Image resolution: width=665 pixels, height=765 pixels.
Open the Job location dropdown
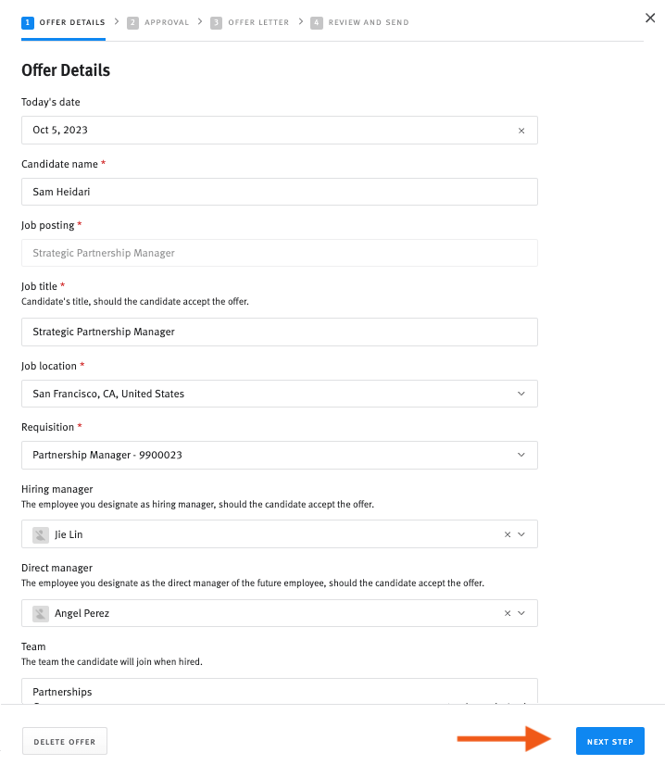pos(523,393)
